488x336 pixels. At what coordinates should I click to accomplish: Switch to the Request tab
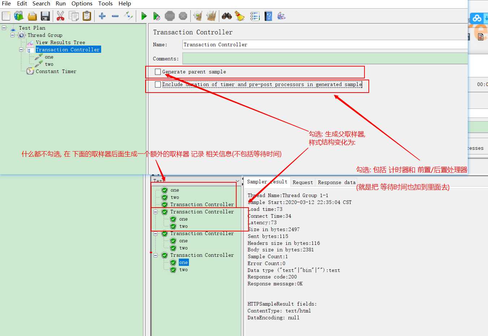(x=303, y=182)
